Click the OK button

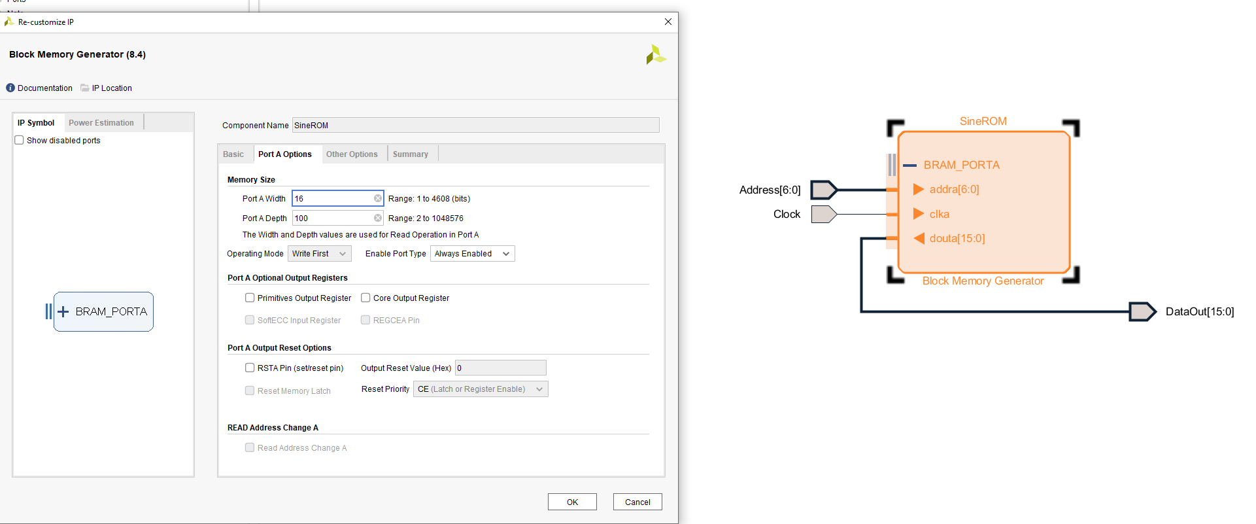572,502
